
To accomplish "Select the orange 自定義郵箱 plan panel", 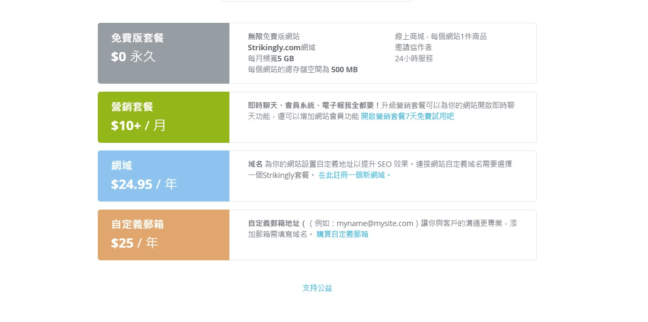I will [x=163, y=235].
